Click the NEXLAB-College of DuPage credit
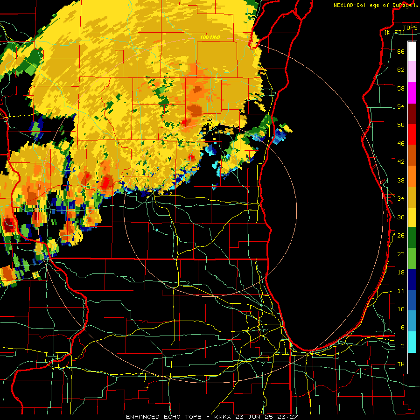This screenshot has height=420, width=420. [372, 5]
